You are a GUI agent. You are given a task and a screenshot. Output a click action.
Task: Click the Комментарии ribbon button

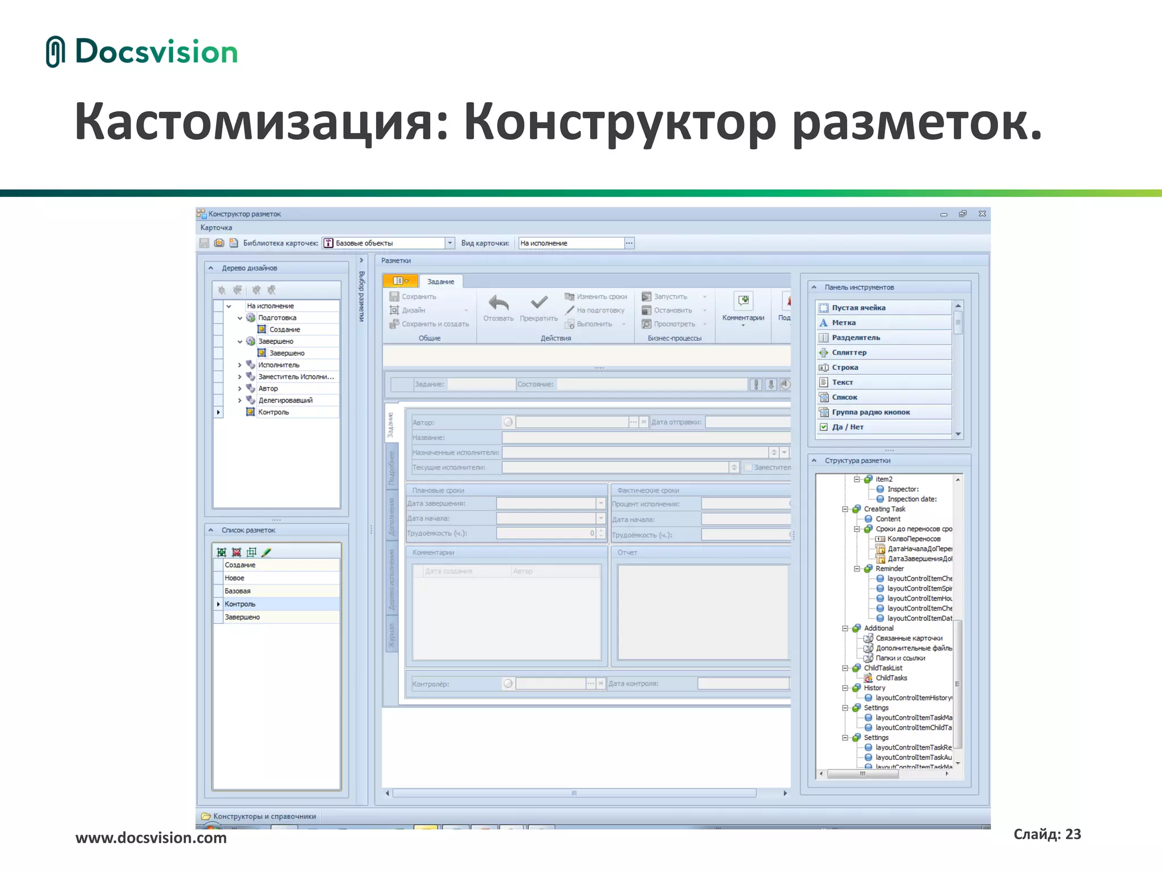click(743, 309)
